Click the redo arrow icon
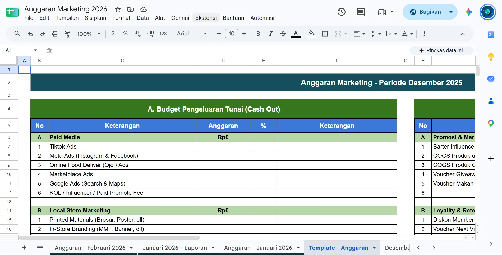This screenshot has width=502, height=255. pos(43,34)
